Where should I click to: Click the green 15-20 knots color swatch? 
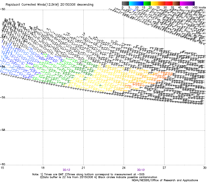(147, 3)
